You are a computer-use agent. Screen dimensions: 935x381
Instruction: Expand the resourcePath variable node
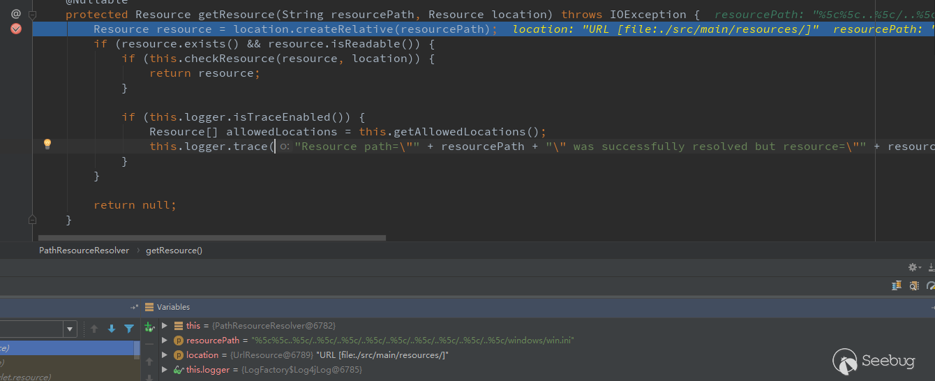click(x=165, y=340)
